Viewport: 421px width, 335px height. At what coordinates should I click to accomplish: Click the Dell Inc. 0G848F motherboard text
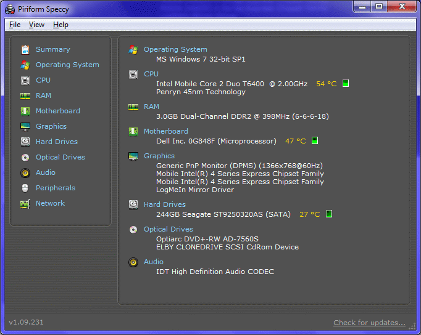(217, 142)
